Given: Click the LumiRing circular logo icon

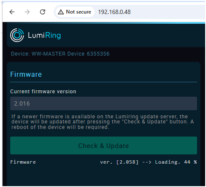Looking at the screenshot, I should coord(17,35).
